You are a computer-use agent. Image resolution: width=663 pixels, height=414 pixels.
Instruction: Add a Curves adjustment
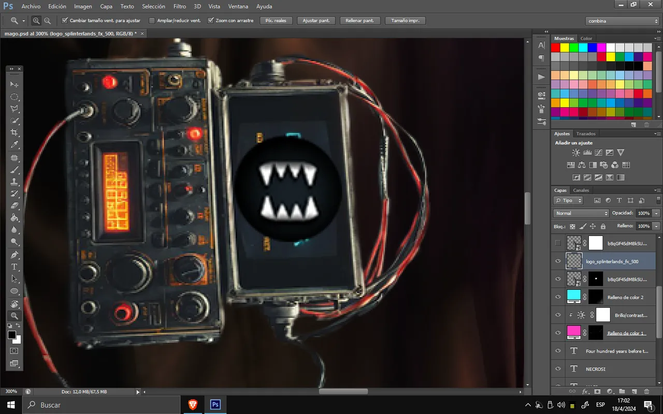coord(598,153)
